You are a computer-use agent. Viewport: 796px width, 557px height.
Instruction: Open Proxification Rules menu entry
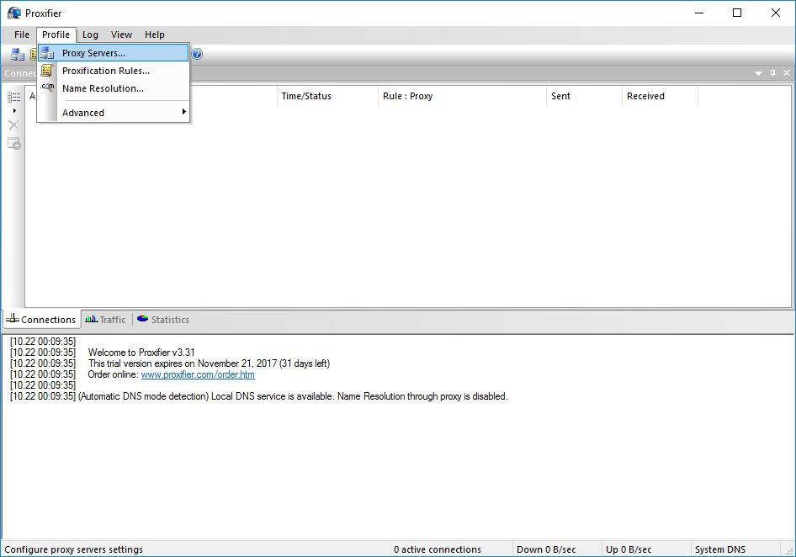(x=114, y=71)
